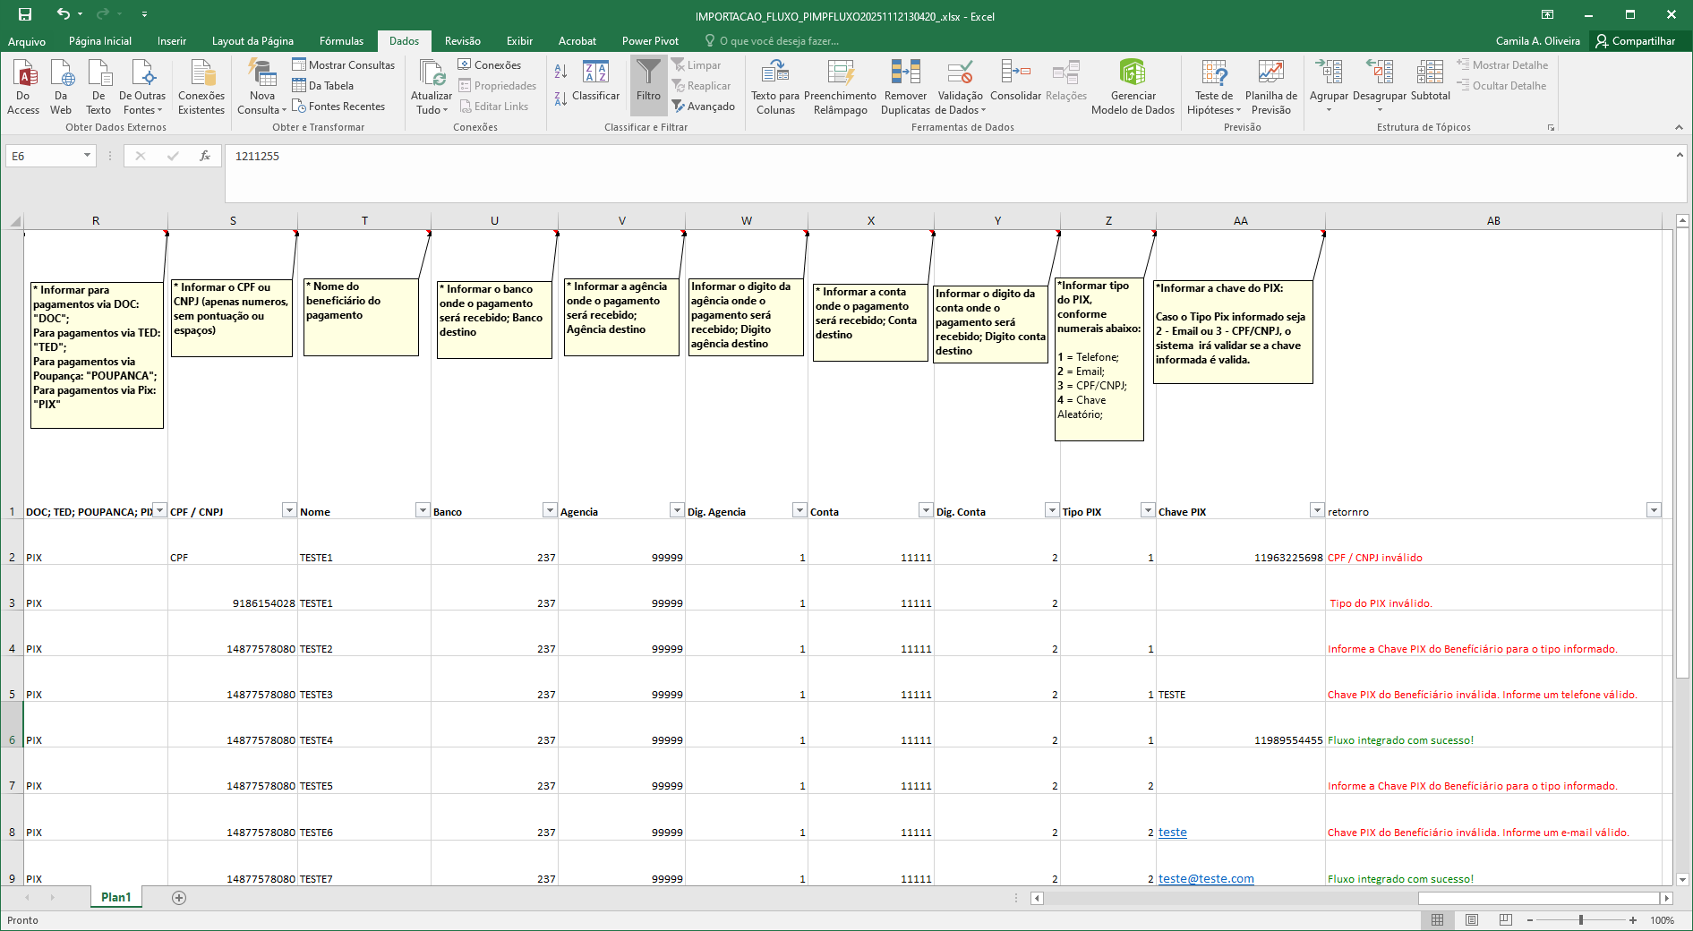Click the Remover Duplicatas icon
This screenshot has height=931, width=1693.
tap(905, 73)
